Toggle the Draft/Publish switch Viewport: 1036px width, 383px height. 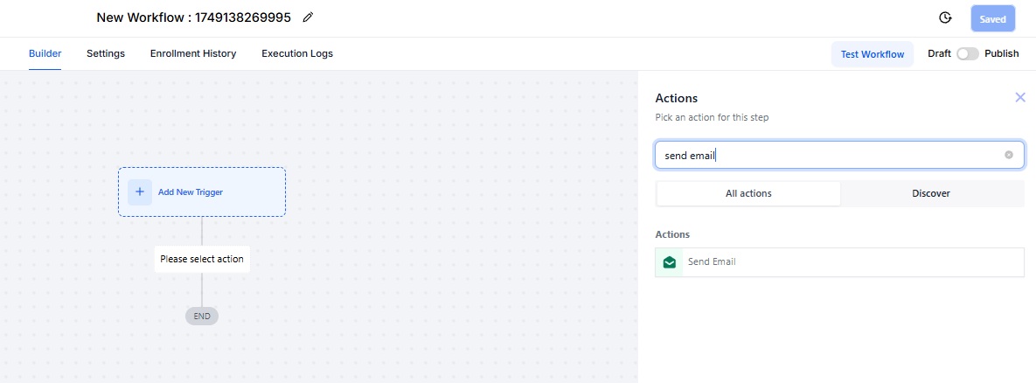click(967, 54)
